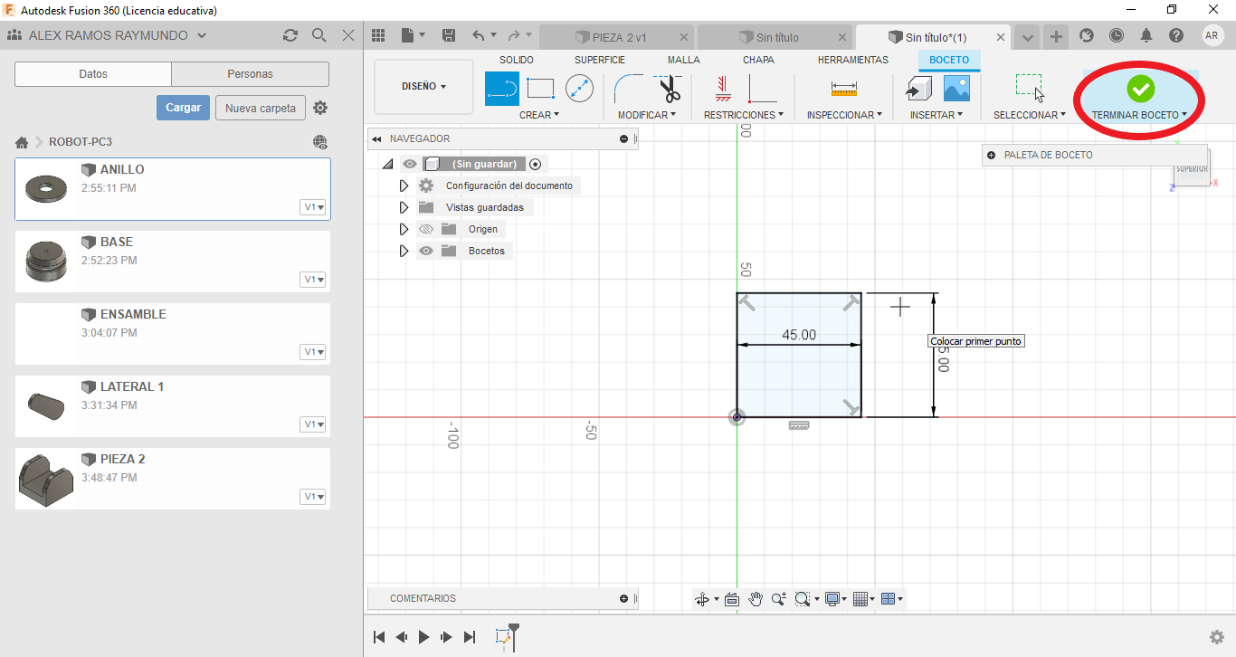Image resolution: width=1236 pixels, height=657 pixels.
Task: Open the Measure ruler tool
Action: pyautogui.click(x=843, y=89)
